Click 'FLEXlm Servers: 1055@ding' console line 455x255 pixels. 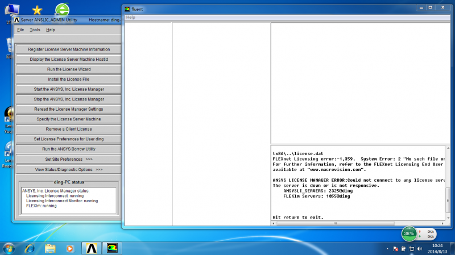tap(317, 196)
